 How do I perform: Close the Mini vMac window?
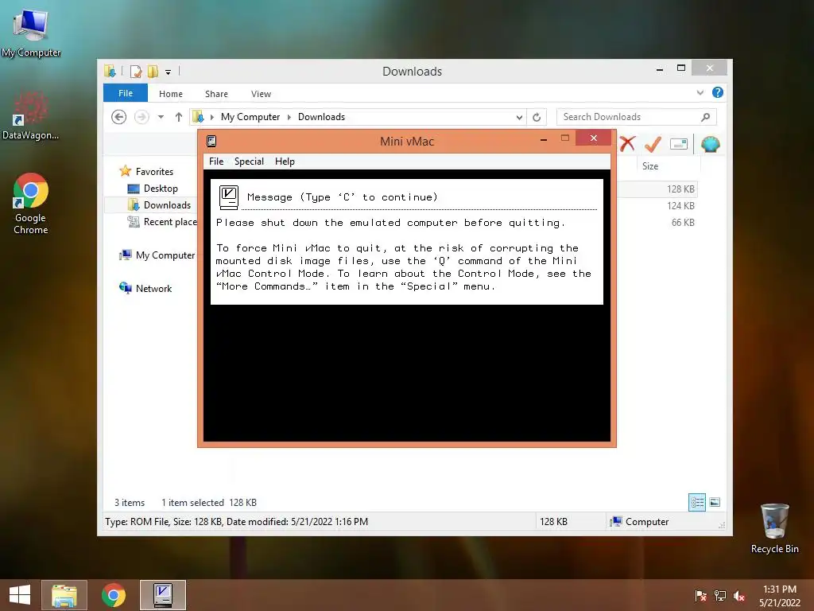click(593, 138)
